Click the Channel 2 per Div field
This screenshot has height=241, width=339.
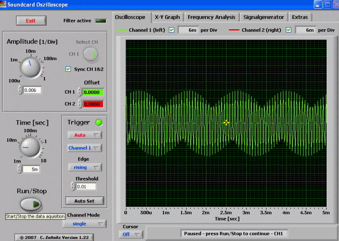tap(305, 30)
